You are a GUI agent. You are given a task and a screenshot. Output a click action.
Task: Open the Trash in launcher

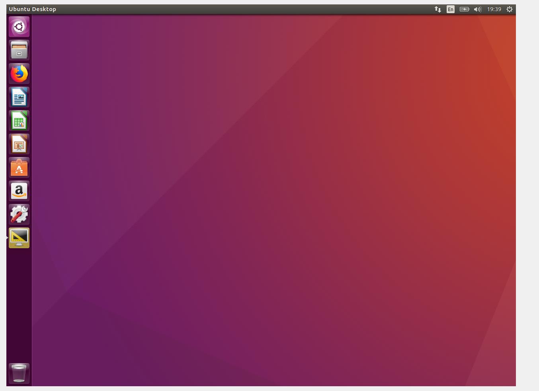coord(19,373)
